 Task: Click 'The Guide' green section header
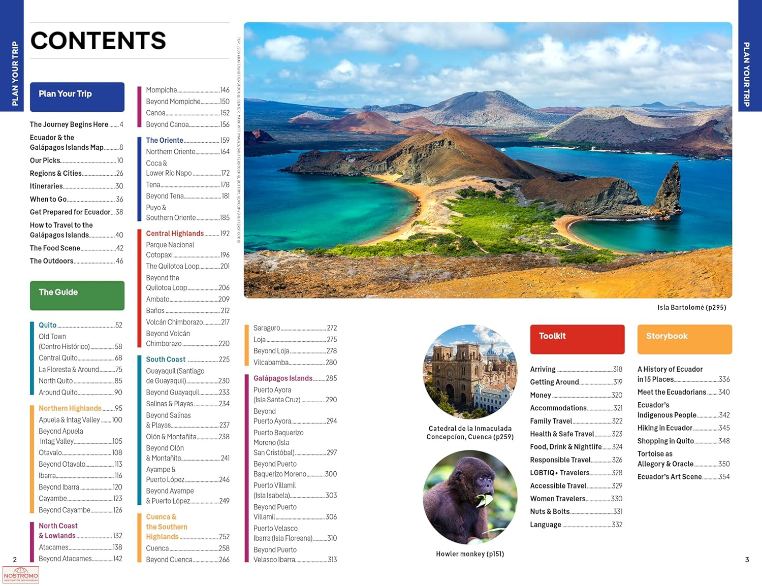coord(77,296)
